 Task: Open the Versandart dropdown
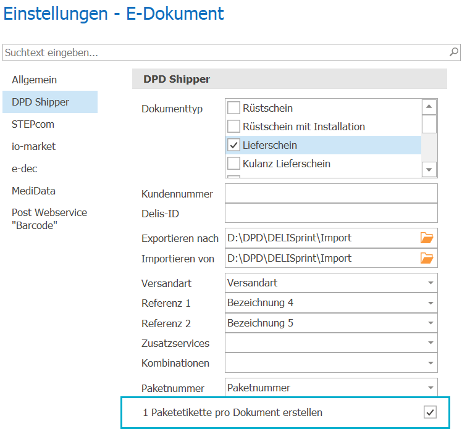click(430, 283)
